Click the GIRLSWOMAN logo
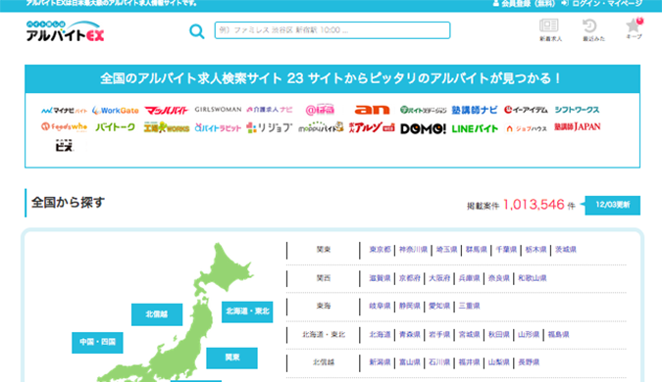The image size is (662, 382). click(218, 110)
